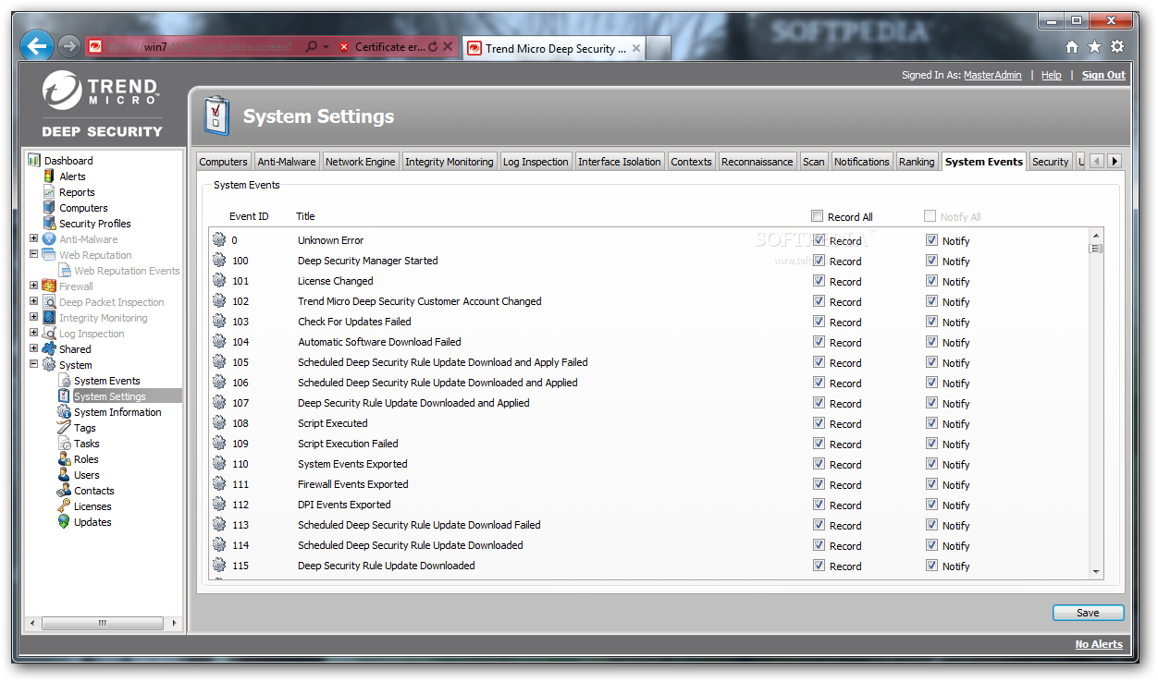Click the System Events icon in sidebar
The height and width of the screenshot is (682, 1158).
pos(64,381)
